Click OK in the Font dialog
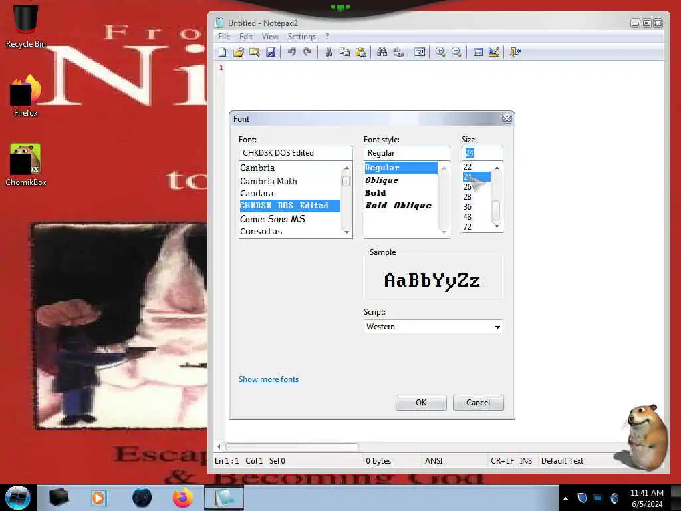The width and height of the screenshot is (681, 511). click(x=421, y=403)
